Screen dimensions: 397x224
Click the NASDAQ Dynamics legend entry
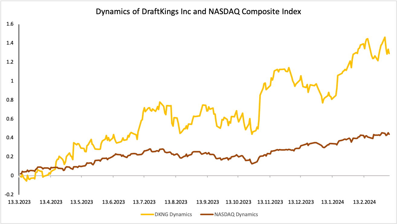pyautogui.click(x=229, y=215)
